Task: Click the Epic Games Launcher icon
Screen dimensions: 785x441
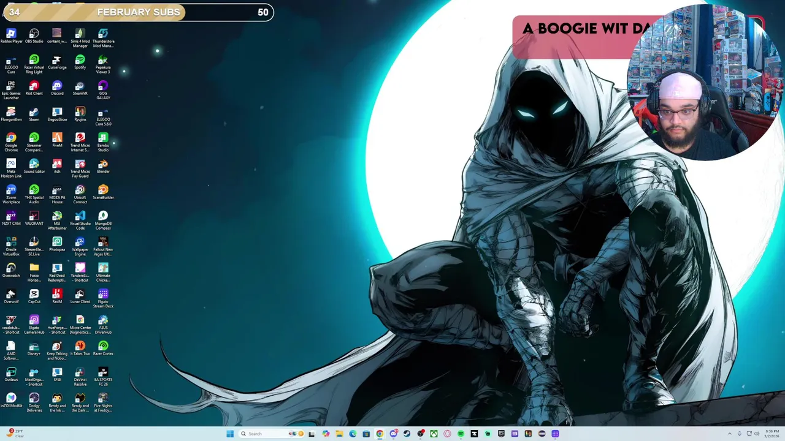Action: [11, 90]
